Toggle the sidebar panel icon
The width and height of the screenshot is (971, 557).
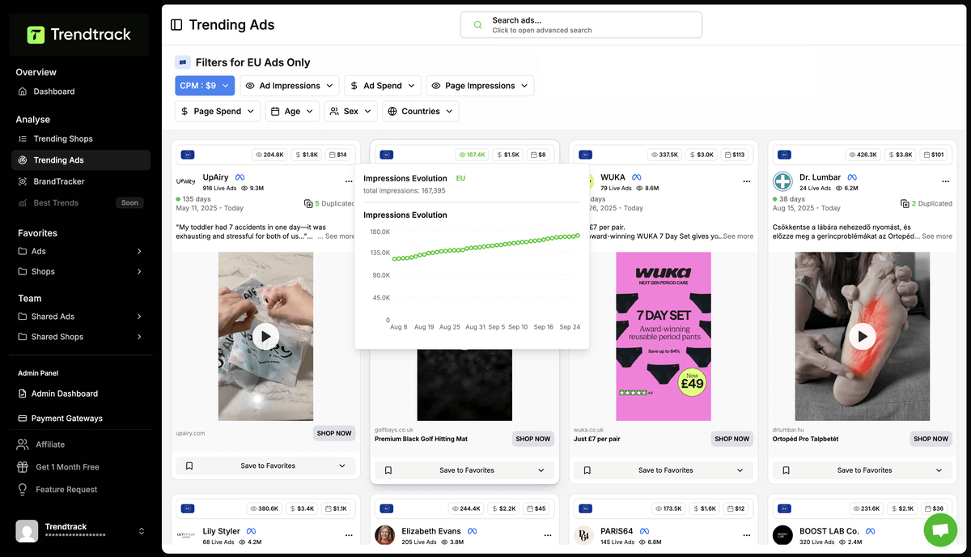click(176, 25)
